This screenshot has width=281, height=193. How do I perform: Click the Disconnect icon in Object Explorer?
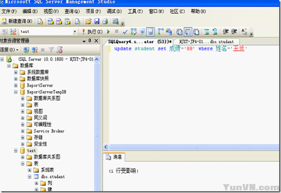[35, 50]
